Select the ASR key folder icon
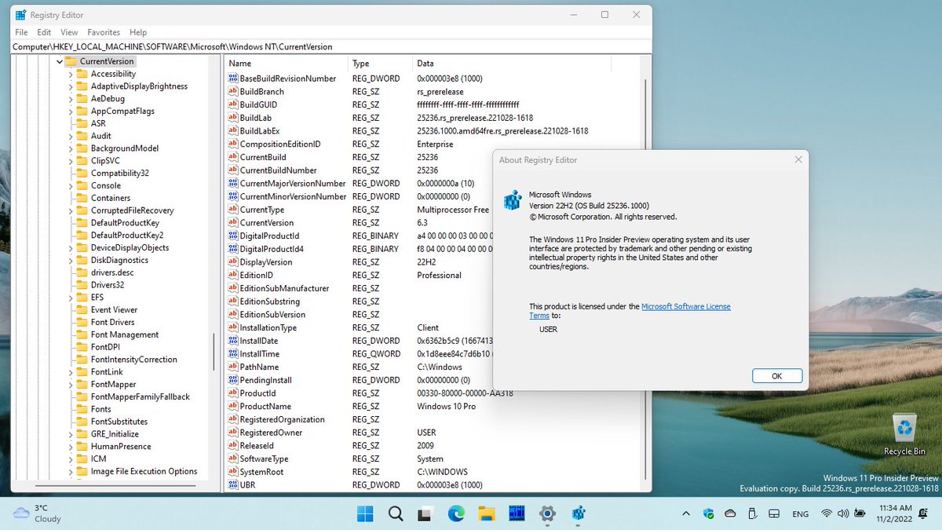Image resolution: width=942 pixels, height=530 pixels. tap(82, 123)
